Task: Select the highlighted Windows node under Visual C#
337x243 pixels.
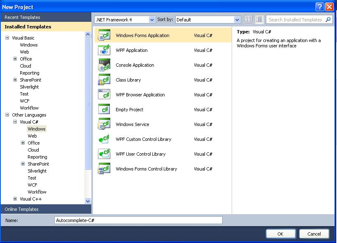Action: pos(37,129)
